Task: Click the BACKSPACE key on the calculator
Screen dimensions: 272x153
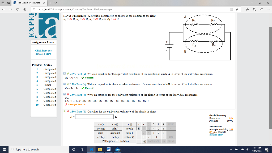Action: pos(154,141)
